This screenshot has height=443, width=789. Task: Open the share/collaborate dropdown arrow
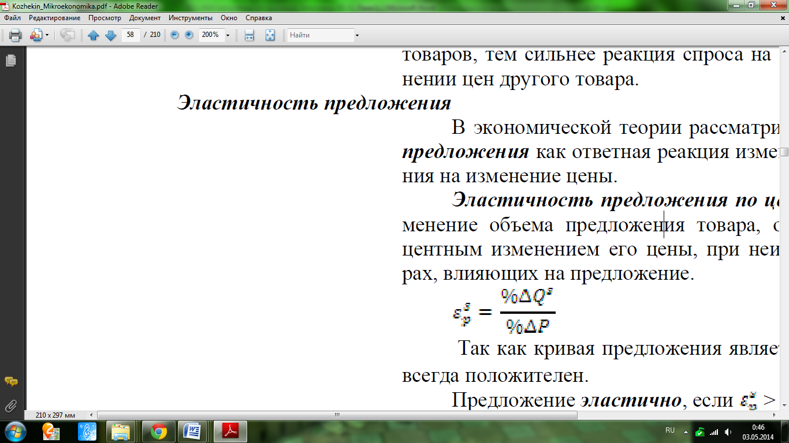click(47, 35)
